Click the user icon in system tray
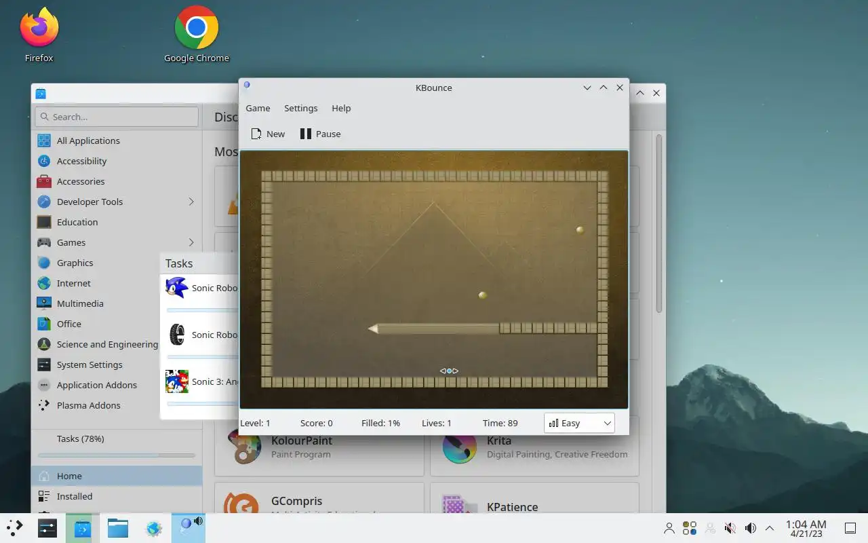868x543 pixels. (x=669, y=528)
